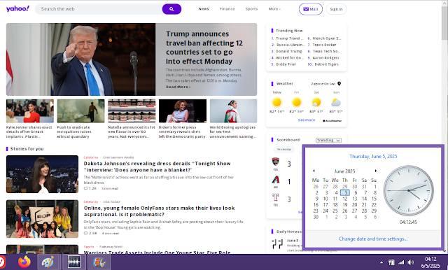Open the Paint app in taskbar
Image resolution: width=448 pixels, height=270 pixels.
[x=48, y=262]
